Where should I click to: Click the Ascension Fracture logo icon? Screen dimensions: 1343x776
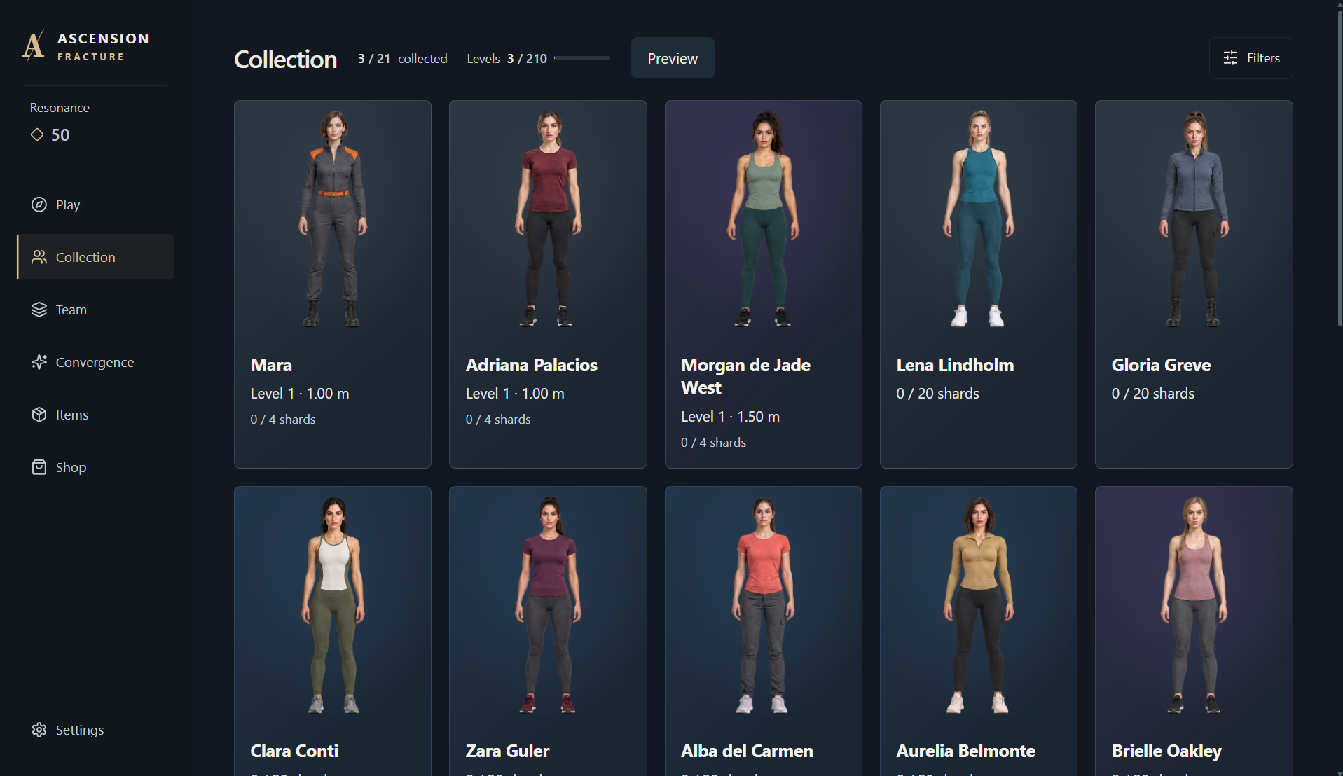[33, 46]
